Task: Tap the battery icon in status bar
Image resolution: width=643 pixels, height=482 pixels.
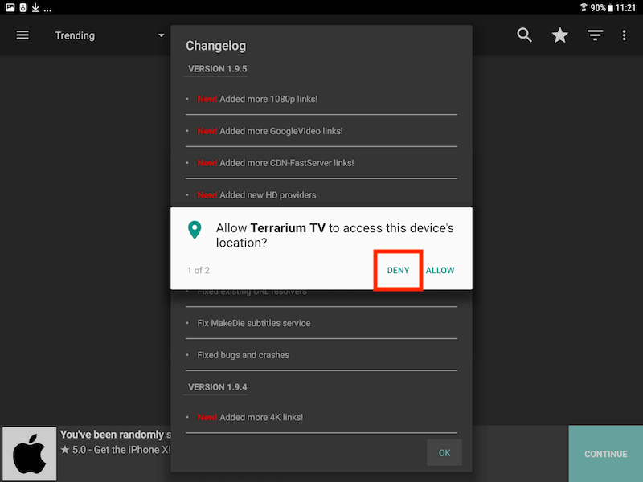Action: click(610, 8)
